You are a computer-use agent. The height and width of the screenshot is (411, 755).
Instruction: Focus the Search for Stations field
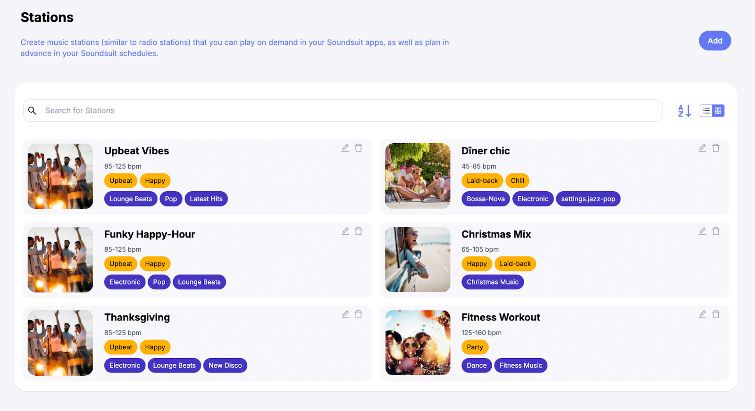click(x=349, y=111)
